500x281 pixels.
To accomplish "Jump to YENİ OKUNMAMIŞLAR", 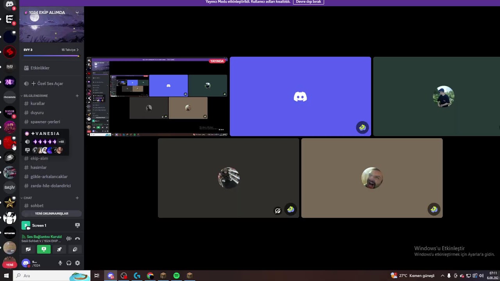I will (52, 213).
